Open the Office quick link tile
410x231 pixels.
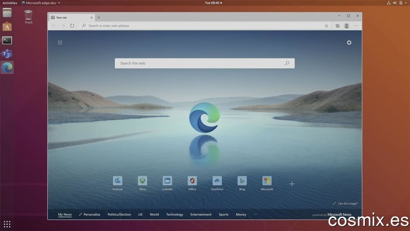click(192, 183)
